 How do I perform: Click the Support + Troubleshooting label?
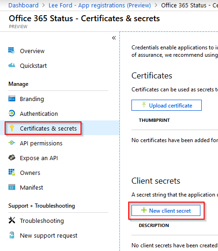(42, 206)
